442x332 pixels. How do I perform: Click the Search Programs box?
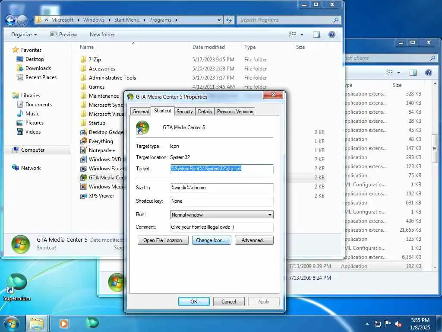click(x=289, y=20)
